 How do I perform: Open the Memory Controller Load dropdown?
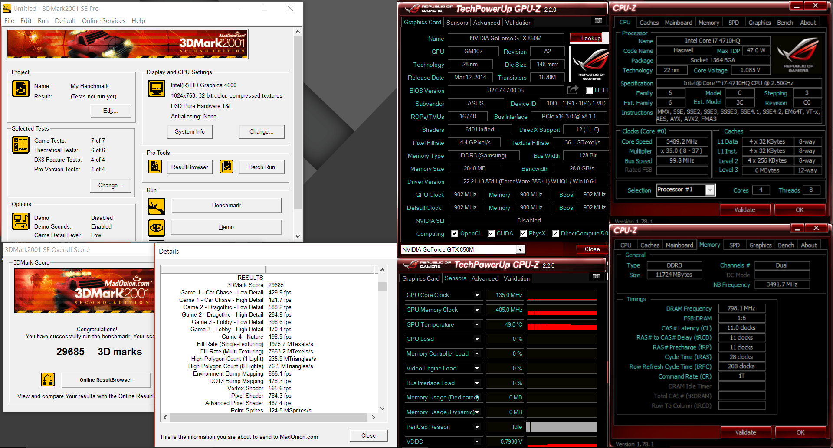coord(477,354)
